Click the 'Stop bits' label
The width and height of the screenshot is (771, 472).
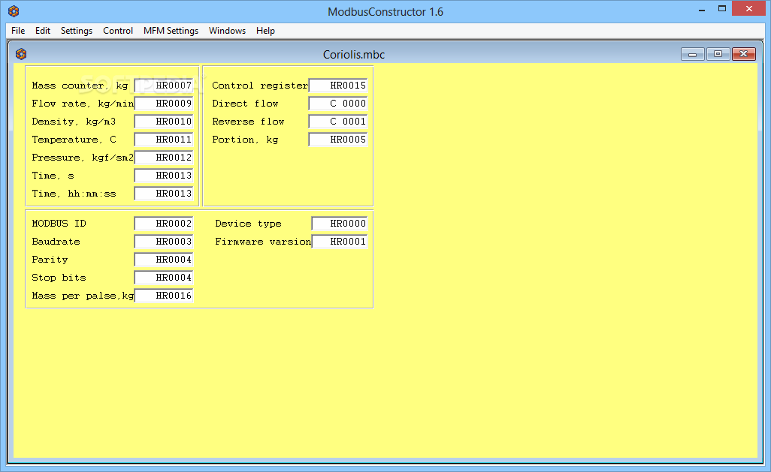[59, 278]
